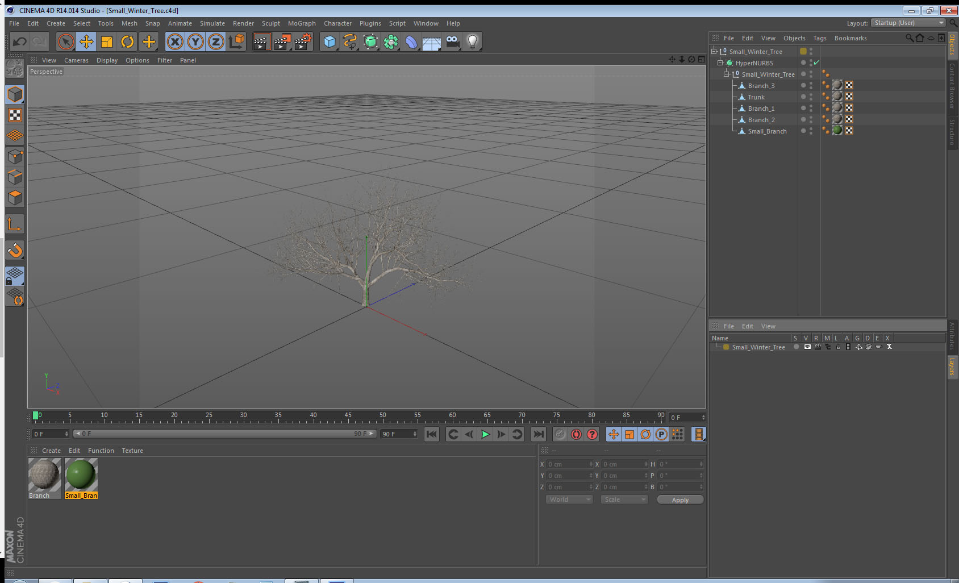Click the Apply button
This screenshot has height=583, width=959.
pos(680,500)
